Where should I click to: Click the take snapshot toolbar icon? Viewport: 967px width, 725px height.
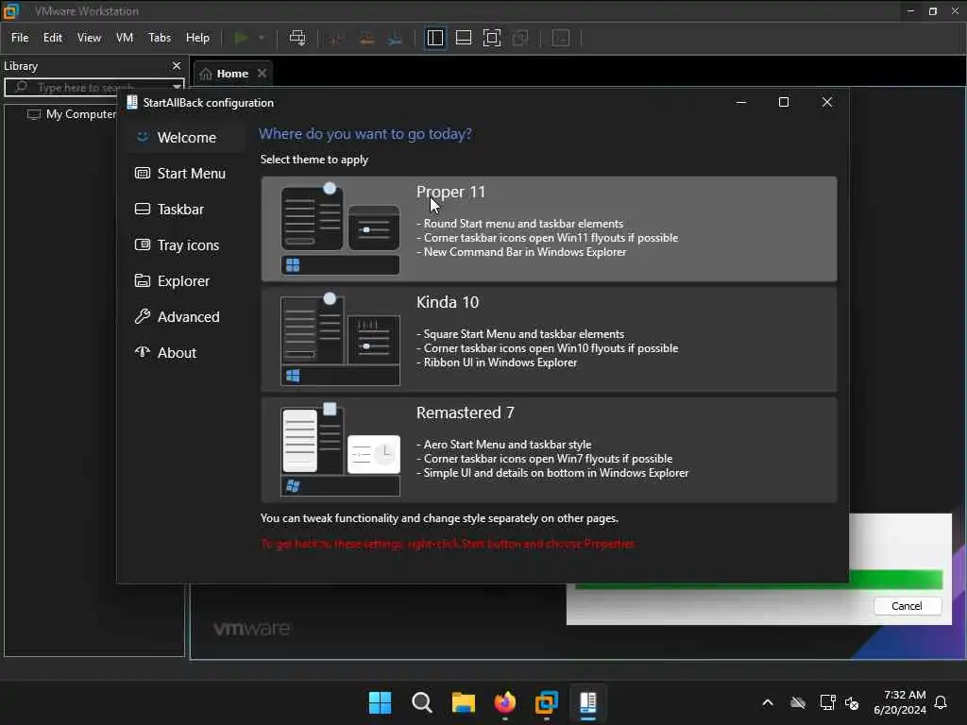point(336,38)
